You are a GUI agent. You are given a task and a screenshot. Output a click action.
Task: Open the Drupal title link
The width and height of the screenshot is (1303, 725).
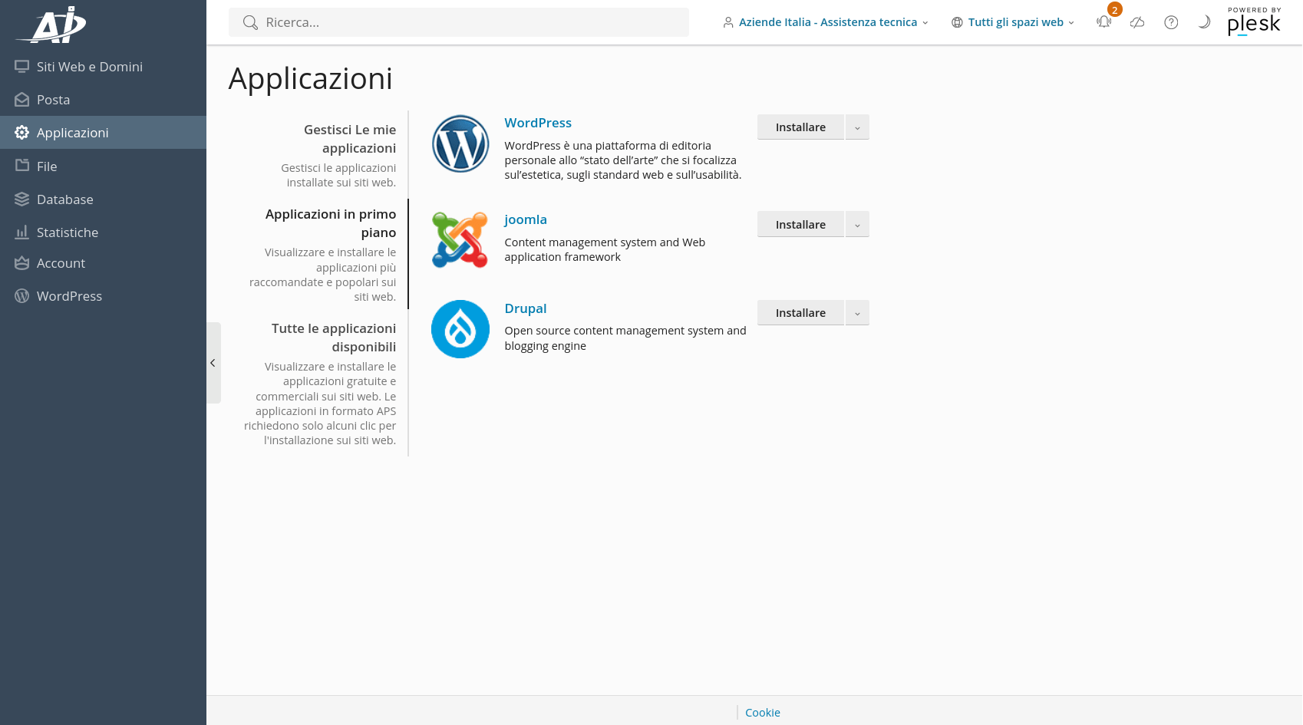526,308
